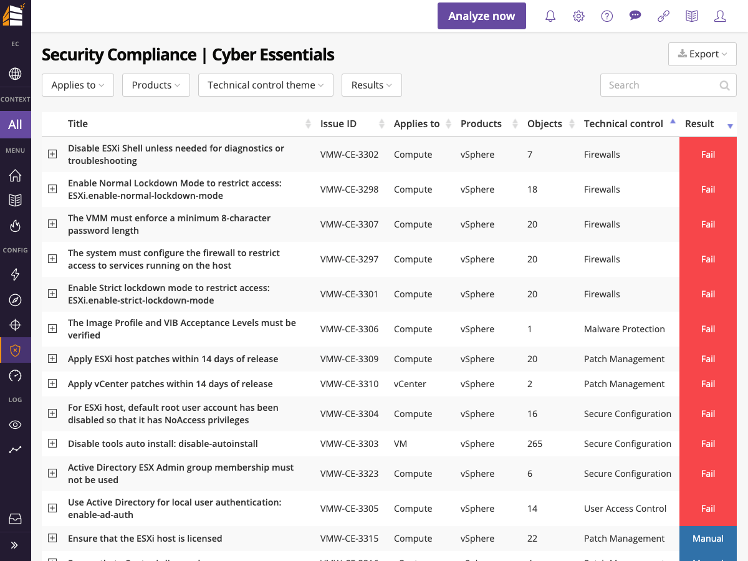Open the Export dropdown
748x561 pixels.
tap(702, 54)
